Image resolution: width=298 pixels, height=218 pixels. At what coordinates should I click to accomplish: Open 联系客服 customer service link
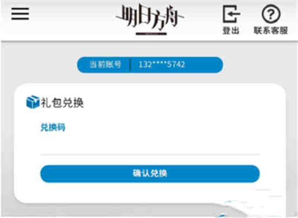[271, 30]
